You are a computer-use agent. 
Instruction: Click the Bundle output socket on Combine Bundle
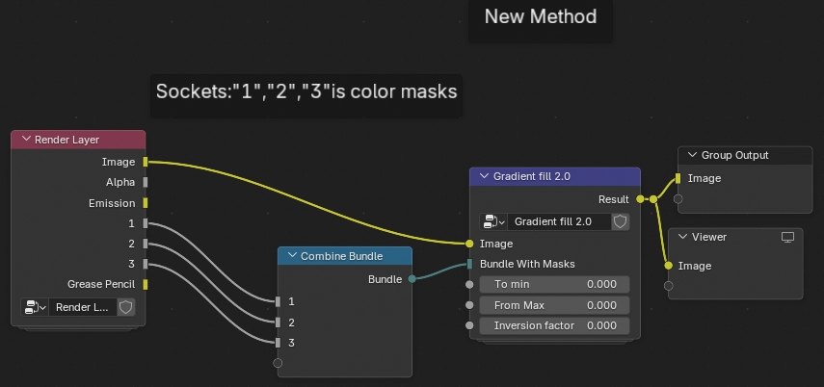412,279
